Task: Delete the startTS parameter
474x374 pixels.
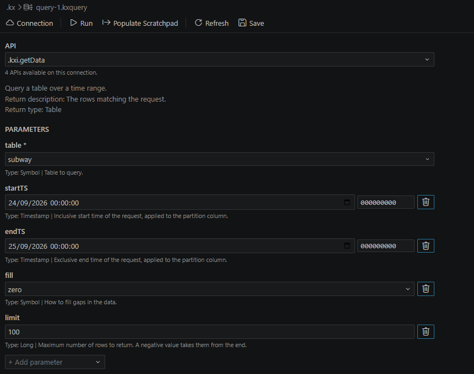Action: pyautogui.click(x=426, y=202)
